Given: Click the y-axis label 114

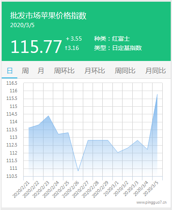Looking at the screenshot, I should [14, 122].
